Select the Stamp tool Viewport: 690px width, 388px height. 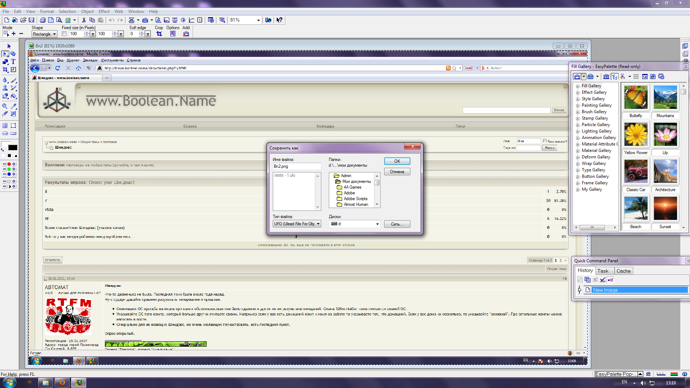(x=5, y=88)
